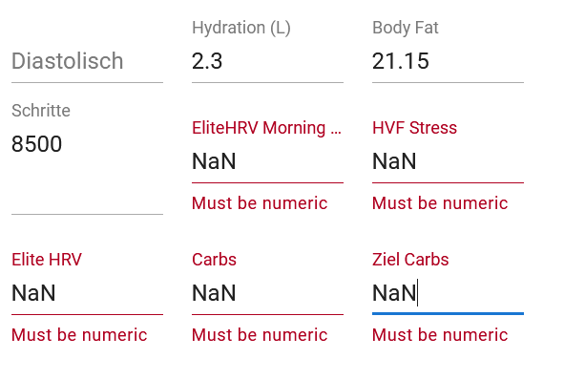Click the error message under HVF Stress

440,203
